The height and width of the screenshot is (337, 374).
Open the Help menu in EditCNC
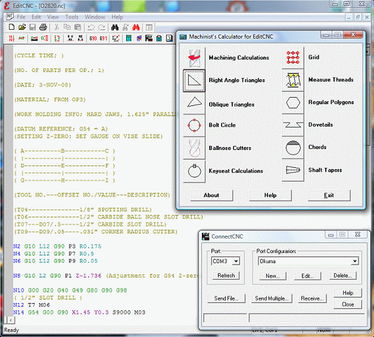pyautogui.click(x=117, y=17)
